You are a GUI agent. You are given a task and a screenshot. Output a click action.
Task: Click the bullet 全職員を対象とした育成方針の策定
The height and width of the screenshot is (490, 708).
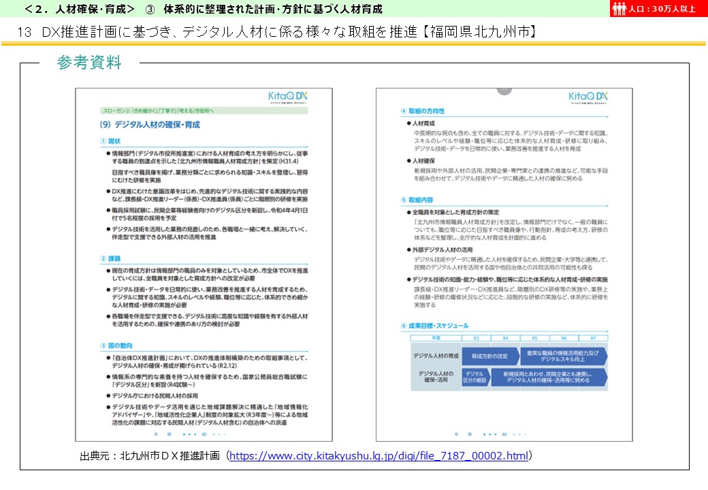[x=453, y=212]
